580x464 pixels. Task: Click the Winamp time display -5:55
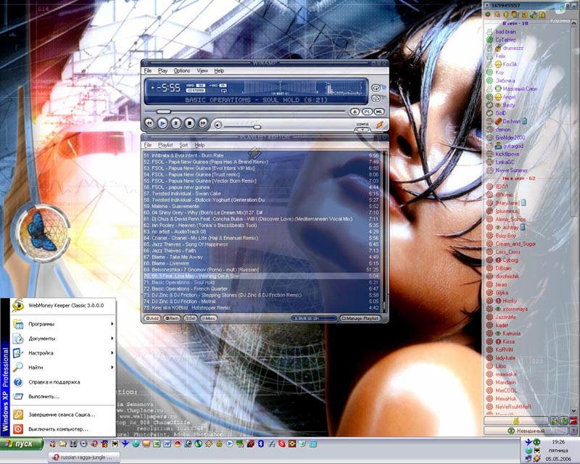pos(169,88)
